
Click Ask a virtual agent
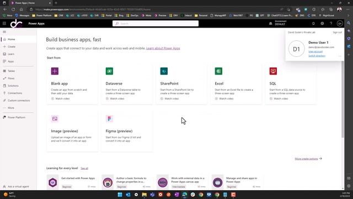click(x=16, y=187)
